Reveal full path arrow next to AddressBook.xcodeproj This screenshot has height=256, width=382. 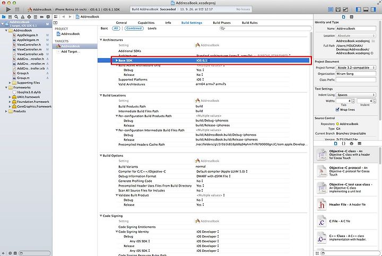(372, 53)
